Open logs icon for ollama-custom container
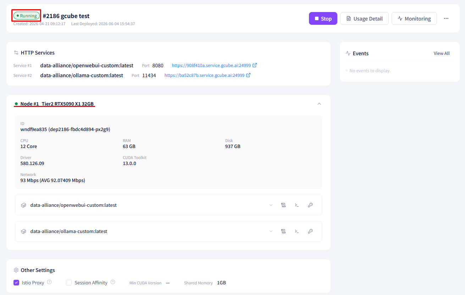 tap(283, 231)
